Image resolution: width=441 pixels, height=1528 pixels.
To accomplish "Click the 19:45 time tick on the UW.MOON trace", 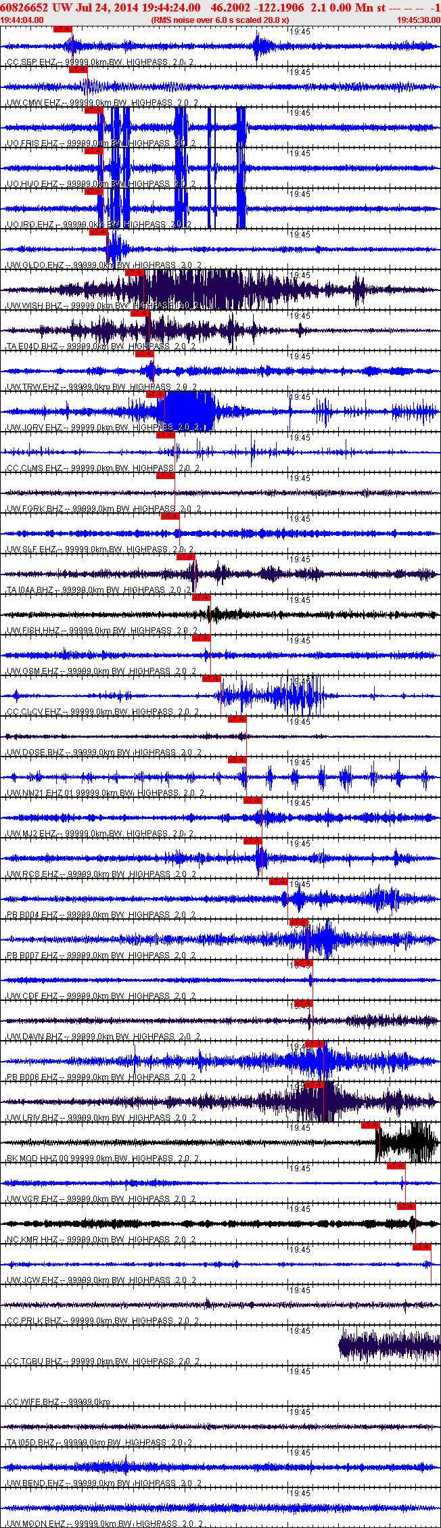I will coord(300,1493).
